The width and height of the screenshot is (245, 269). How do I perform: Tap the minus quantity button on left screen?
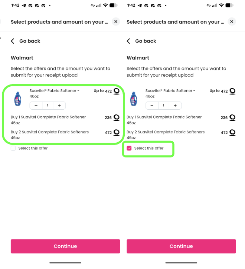36,106
